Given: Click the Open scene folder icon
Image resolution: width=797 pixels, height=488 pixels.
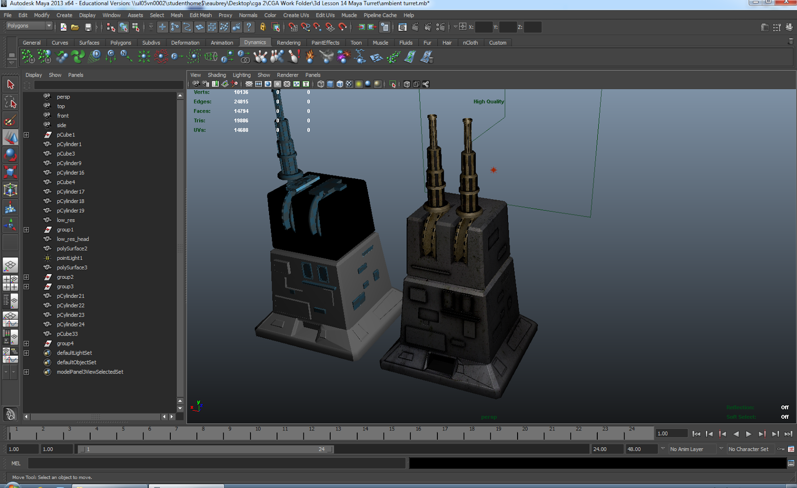Looking at the screenshot, I should pos(75,27).
